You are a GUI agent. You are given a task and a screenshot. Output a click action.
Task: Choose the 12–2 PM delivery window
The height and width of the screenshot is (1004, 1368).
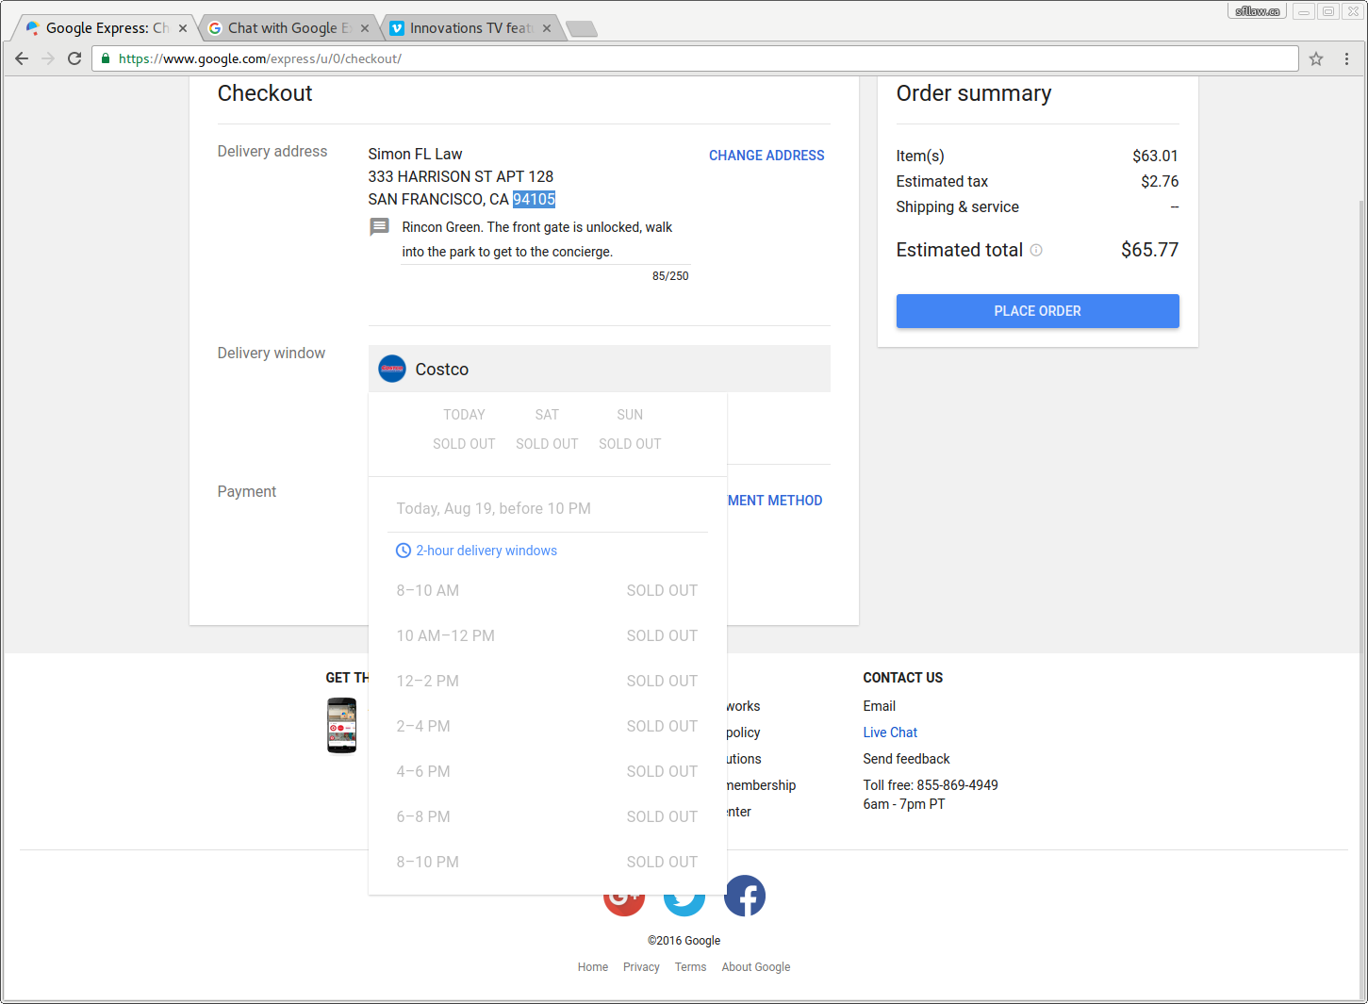point(547,681)
